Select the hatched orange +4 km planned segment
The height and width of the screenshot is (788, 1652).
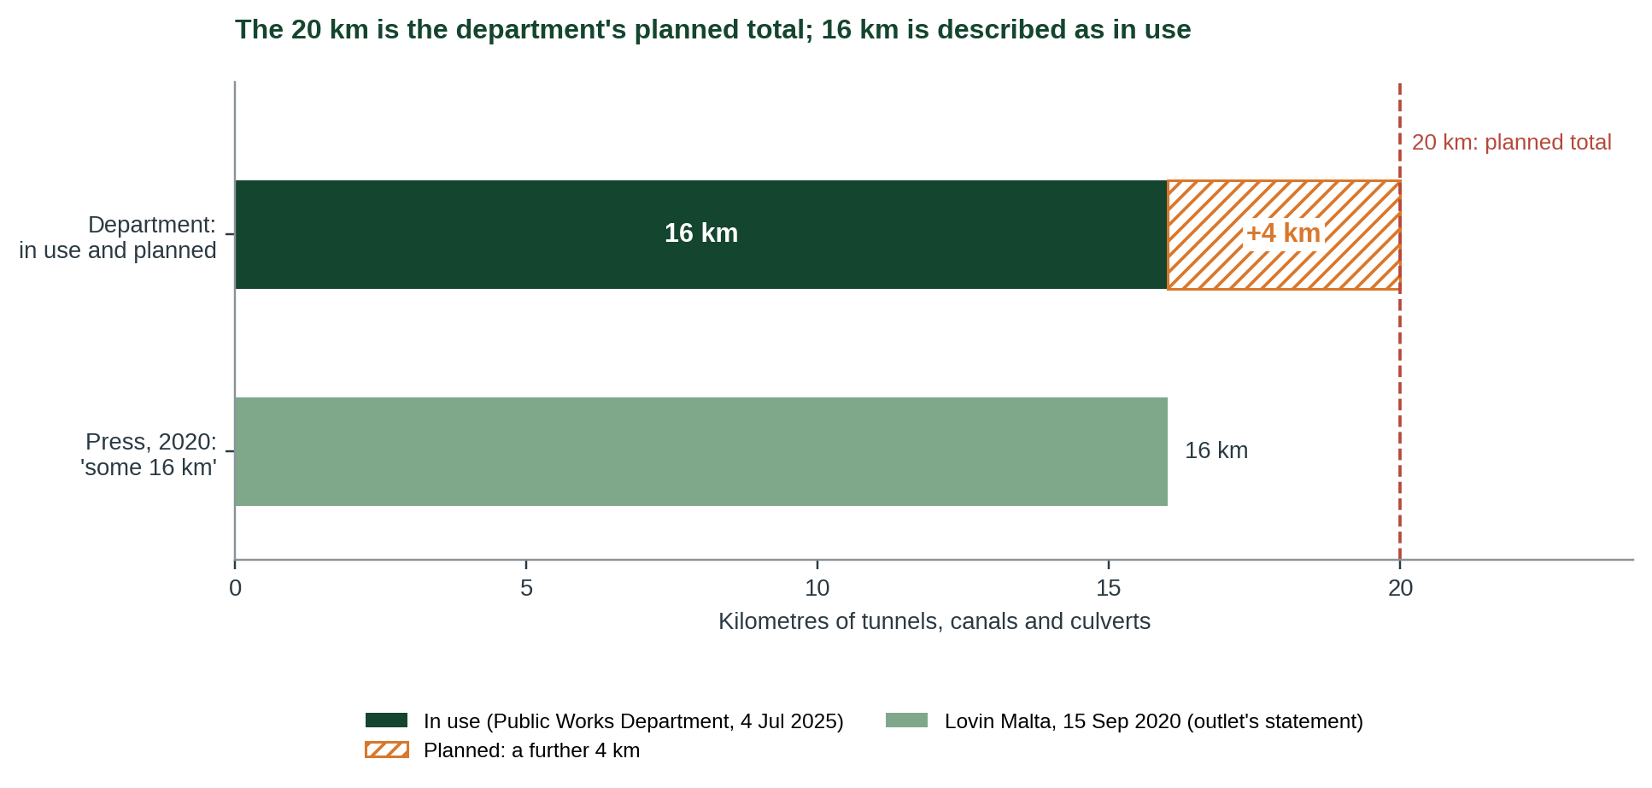coord(1284,234)
